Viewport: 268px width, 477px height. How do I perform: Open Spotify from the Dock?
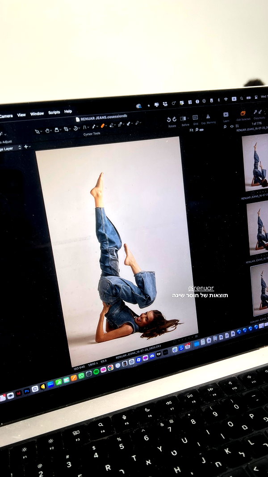96,371
